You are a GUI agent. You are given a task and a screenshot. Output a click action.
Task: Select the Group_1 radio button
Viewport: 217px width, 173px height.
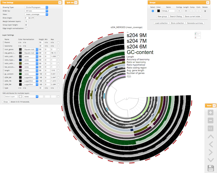click(x=153, y=11)
